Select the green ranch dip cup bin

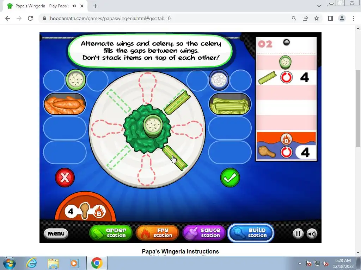[75, 80]
